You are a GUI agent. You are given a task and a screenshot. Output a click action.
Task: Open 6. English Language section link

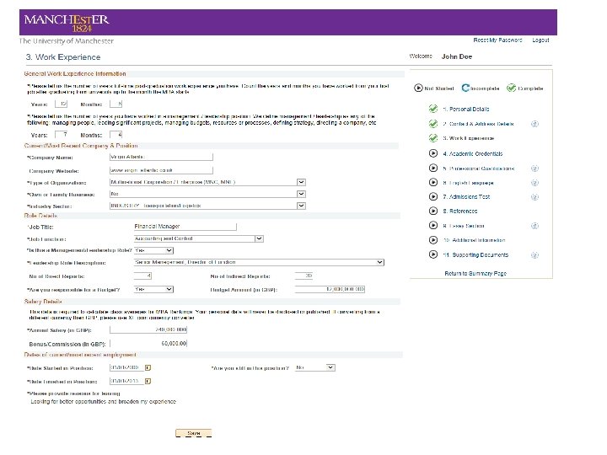469,183
